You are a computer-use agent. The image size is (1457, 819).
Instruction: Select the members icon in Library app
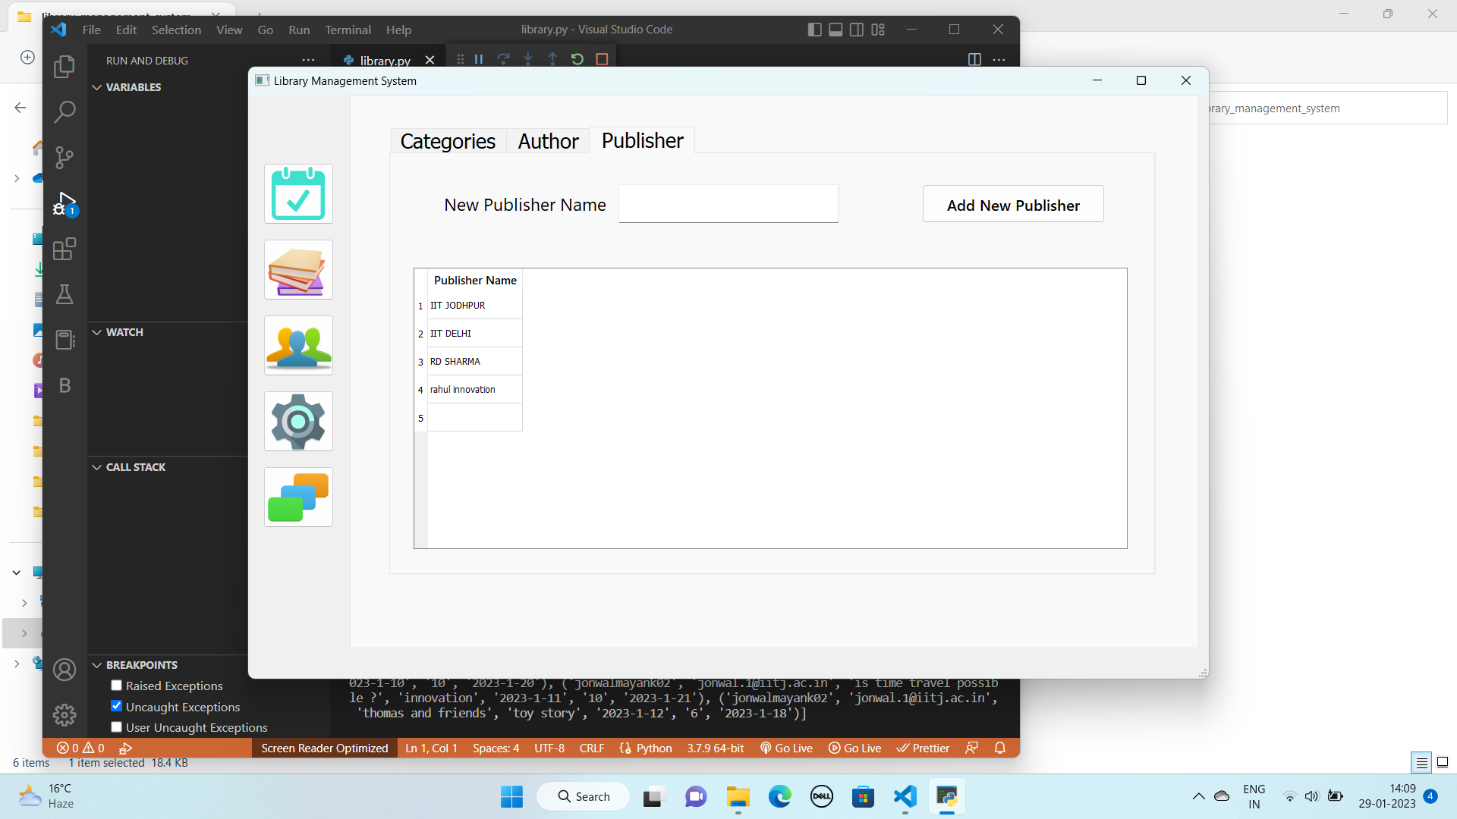297,345
